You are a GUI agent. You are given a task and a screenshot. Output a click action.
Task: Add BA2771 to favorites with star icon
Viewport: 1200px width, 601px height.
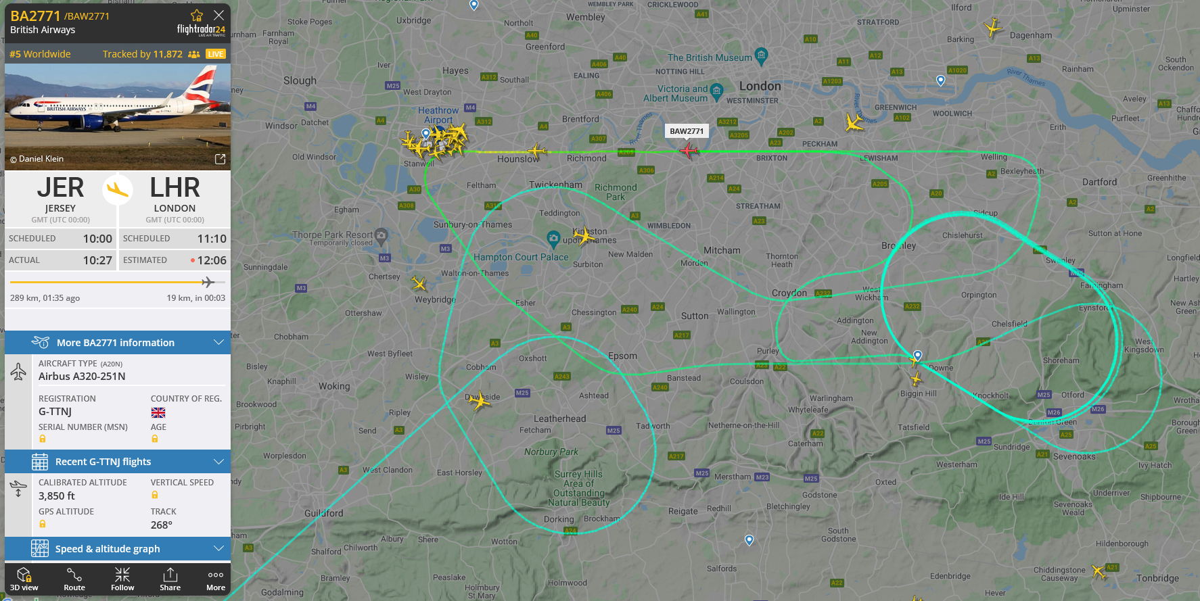point(197,15)
